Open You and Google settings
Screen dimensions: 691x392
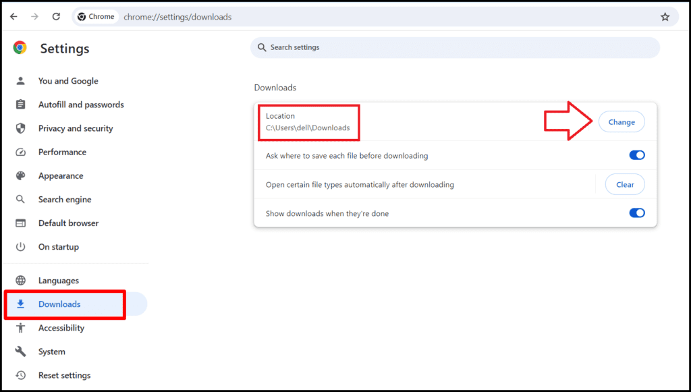click(x=68, y=81)
